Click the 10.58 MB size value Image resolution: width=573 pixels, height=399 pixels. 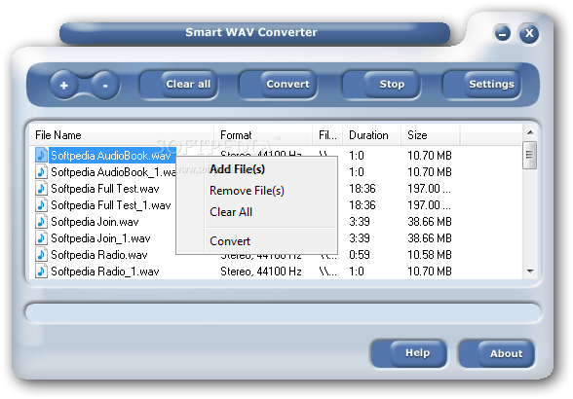click(430, 254)
